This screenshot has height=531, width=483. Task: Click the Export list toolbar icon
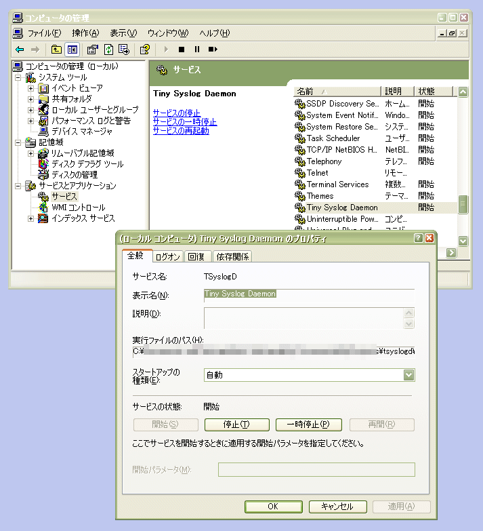coord(124,50)
